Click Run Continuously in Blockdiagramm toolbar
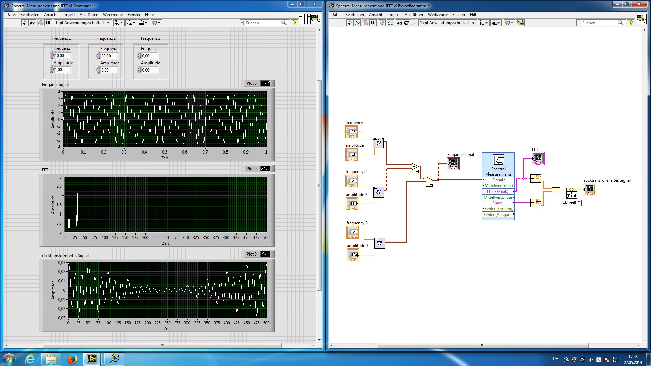 tap(357, 23)
